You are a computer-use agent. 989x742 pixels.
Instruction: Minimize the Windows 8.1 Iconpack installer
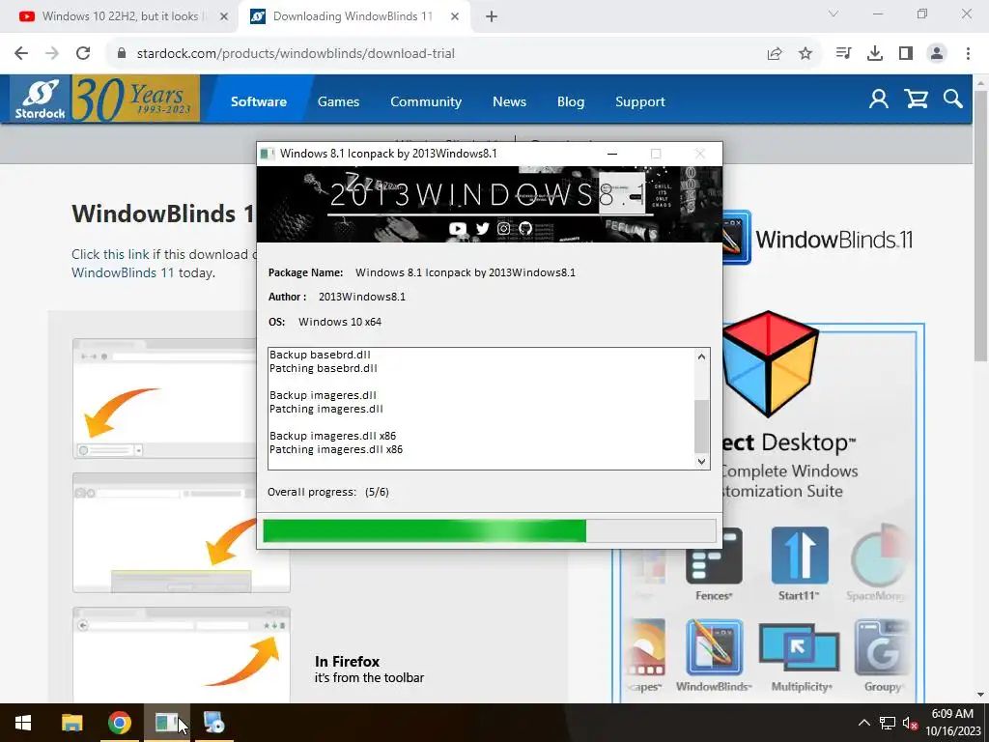tap(611, 154)
